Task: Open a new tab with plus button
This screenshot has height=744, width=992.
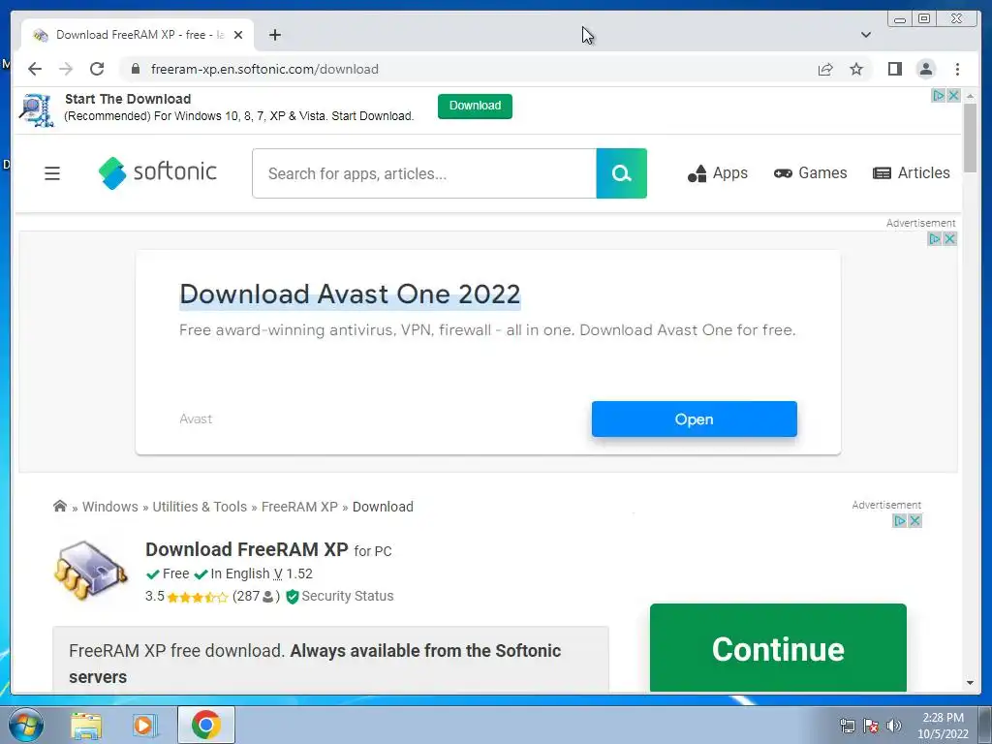Action: pos(274,35)
